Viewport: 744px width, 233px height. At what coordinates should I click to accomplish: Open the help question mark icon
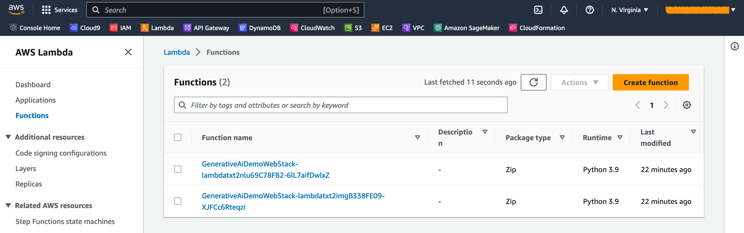pos(590,10)
